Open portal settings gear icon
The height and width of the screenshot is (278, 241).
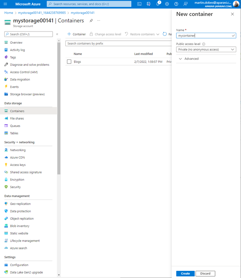pos(167,4)
